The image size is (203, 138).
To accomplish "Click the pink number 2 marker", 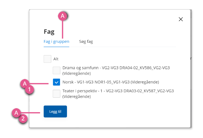I will coord(23,118).
